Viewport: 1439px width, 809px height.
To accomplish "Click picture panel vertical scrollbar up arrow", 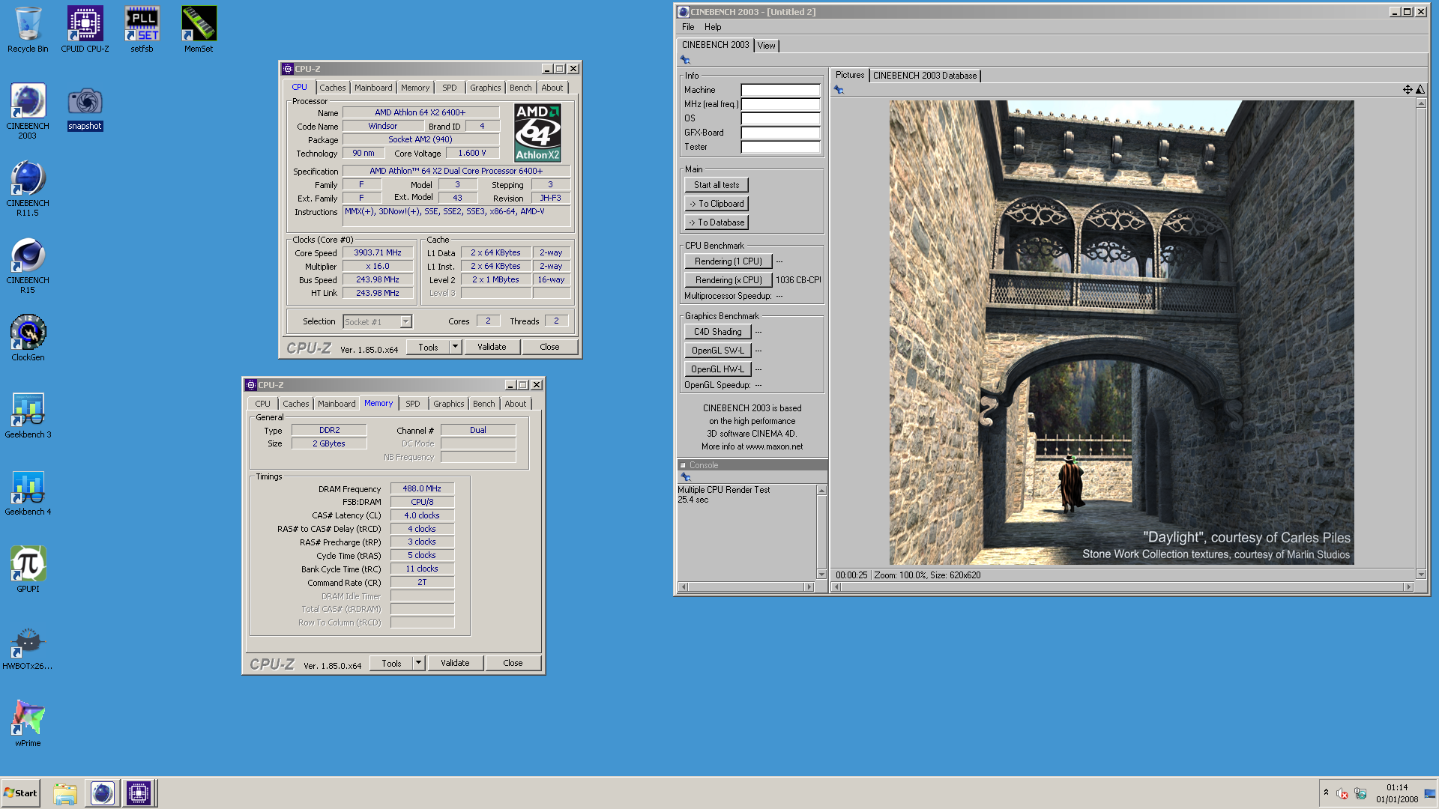I will pos(1420,103).
